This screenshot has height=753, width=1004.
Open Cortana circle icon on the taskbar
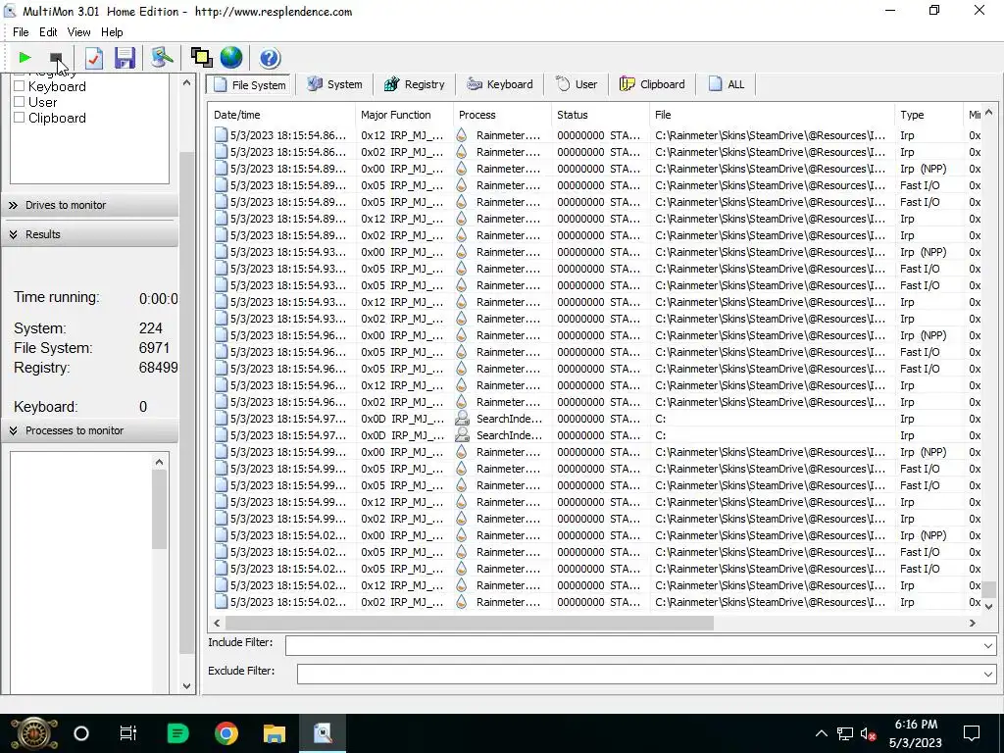pyautogui.click(x=81, y=733)
